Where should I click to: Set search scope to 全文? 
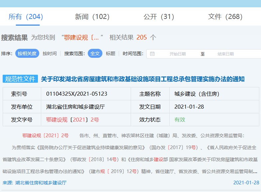click(x=95, y=53)
